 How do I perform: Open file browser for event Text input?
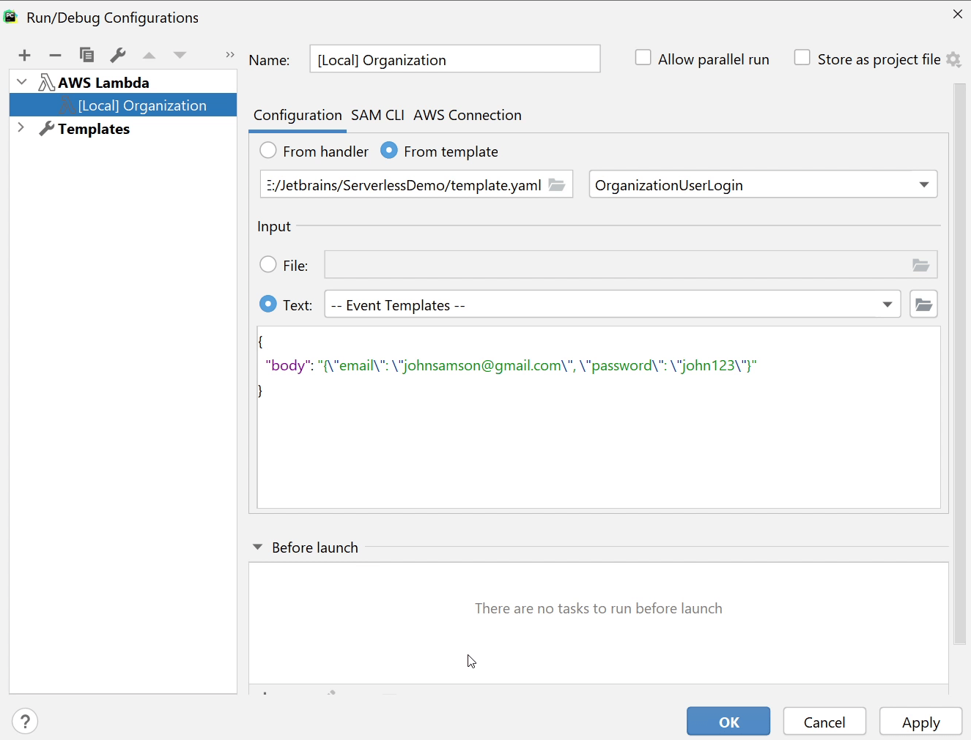pyautogui.click(x=923, y=304)
